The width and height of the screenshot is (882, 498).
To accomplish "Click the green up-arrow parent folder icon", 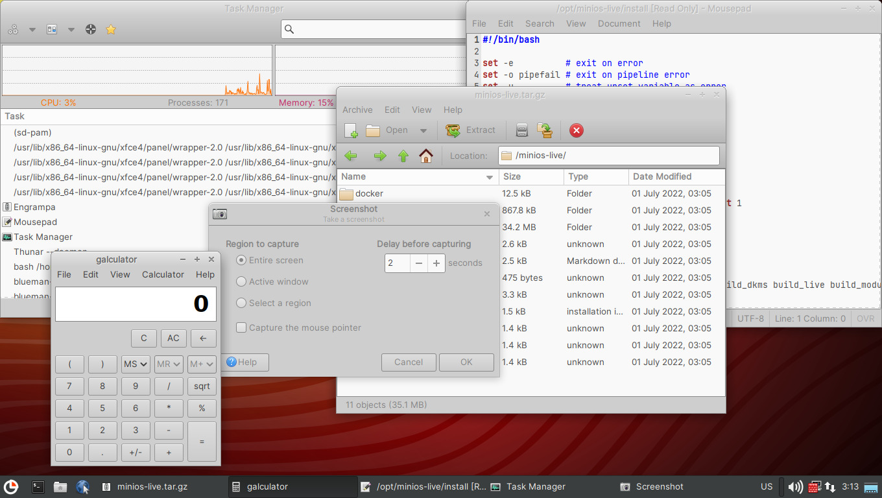I will click(x=403, y=156).
